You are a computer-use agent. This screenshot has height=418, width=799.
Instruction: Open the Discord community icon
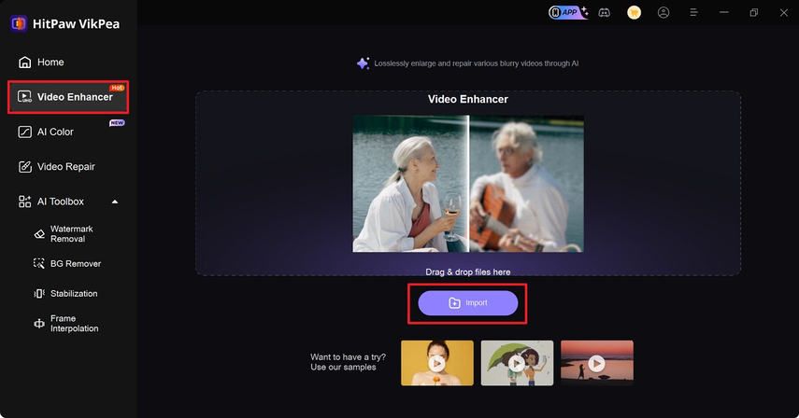(x=605, y=13)
